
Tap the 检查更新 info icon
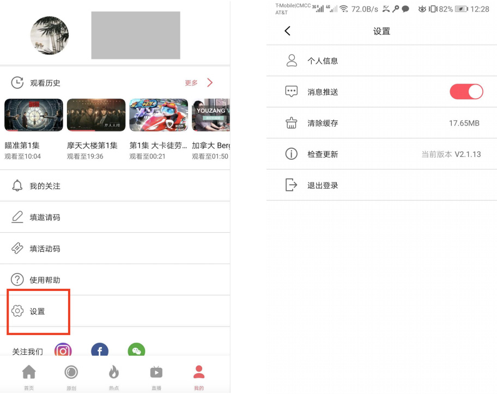[x=292, y=154]
